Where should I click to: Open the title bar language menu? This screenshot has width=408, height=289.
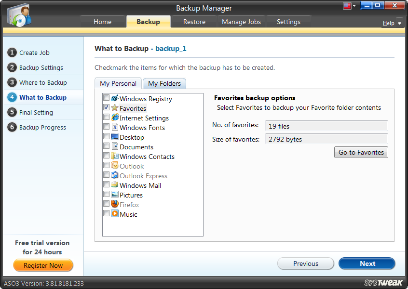(x=350, y=5)
